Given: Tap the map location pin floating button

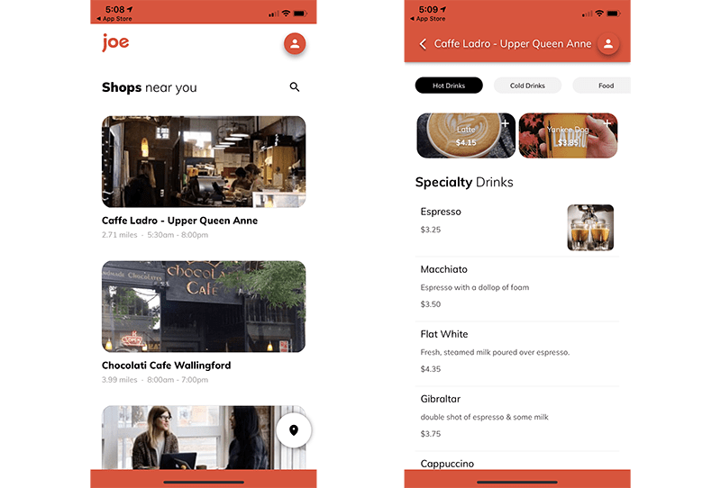Looking at the screenshot, I should tap(294, 430).
